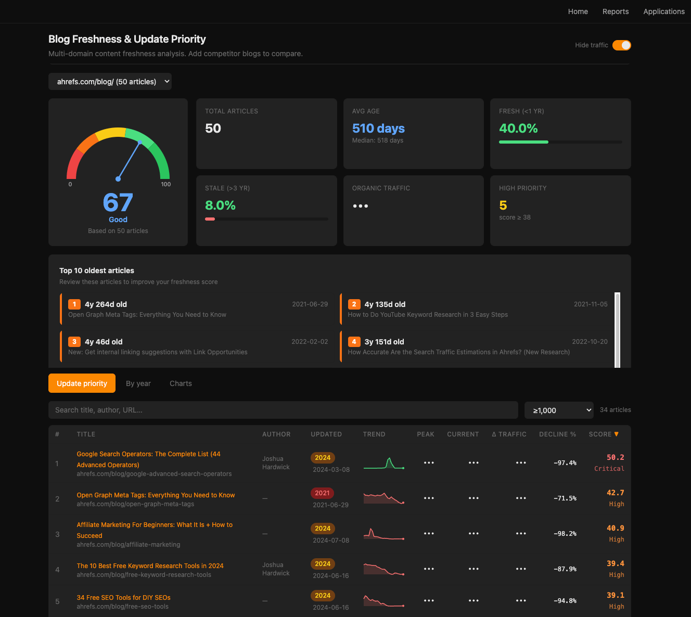Click rank 2 badge for 4y 135d old
691x617 pixels.
[354, 304]
